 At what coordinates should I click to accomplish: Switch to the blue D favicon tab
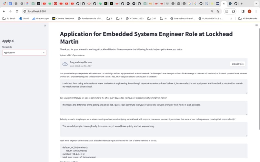coord(230,4)
